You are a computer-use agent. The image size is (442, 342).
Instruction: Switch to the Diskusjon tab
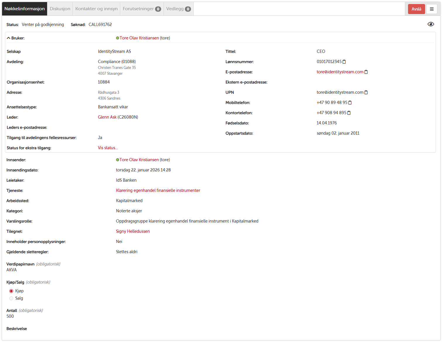(60, 9)
